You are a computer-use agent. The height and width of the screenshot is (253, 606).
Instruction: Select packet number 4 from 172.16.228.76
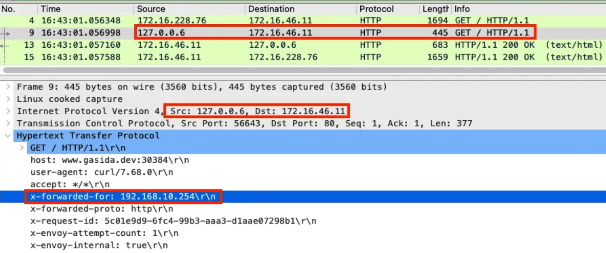(x=303, y=21)
